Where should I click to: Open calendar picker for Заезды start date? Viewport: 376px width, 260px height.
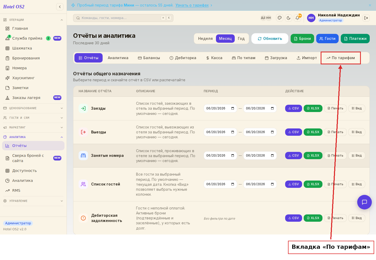(233, 108)
